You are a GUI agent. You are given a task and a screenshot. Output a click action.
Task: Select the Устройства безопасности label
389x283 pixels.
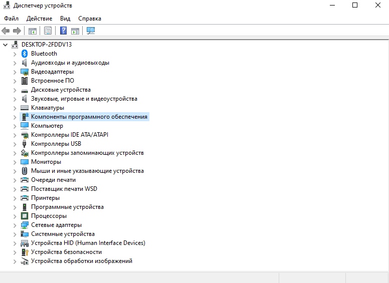pyautogui.click(x=67, y=252)
